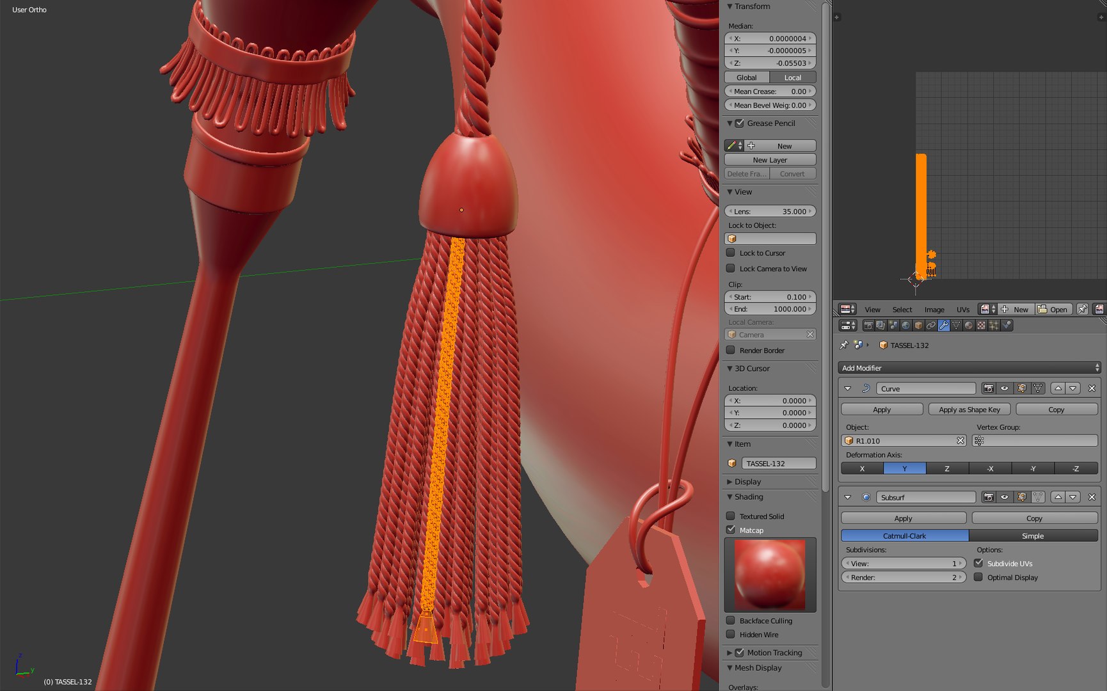
Task: Move Subsurf modifier up in stack
Action: [1058, 497]
